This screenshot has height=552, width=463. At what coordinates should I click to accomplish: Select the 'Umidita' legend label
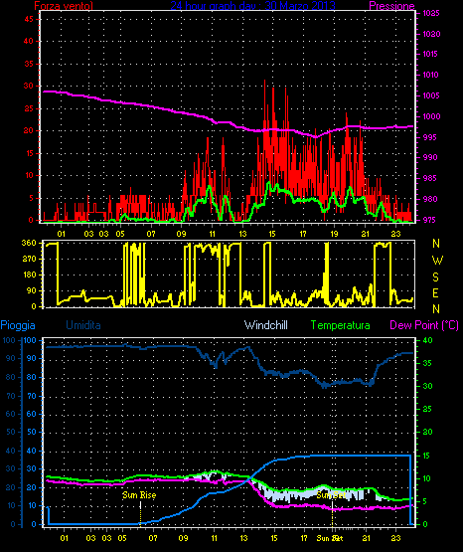click(x=83, y=325)
